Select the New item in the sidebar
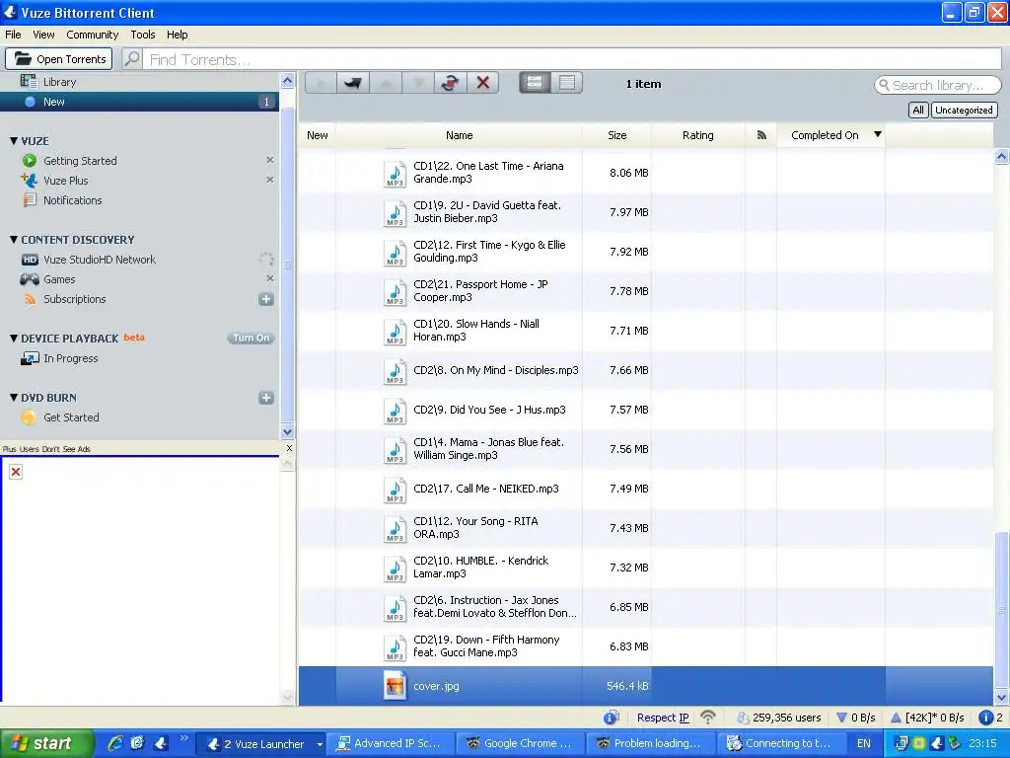This screenshot has width=1010, height=758. (139, 102)
